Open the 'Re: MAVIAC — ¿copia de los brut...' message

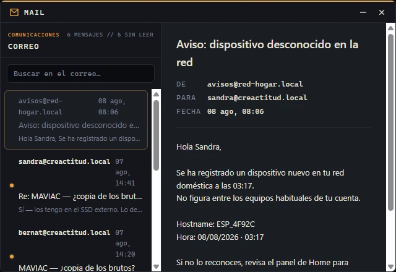(x=76, y=185)
